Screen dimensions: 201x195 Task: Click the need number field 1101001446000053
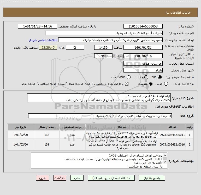pos(143,26)
